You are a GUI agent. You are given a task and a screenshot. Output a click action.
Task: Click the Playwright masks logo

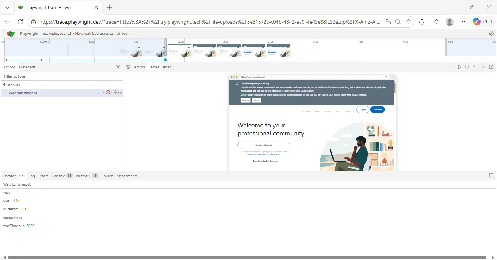[x=11, y=33]
